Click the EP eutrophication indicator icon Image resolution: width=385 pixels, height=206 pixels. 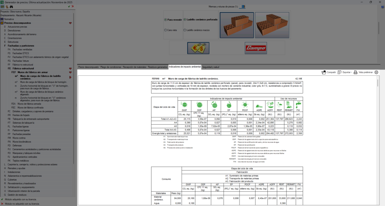pyautogui.click(x=229, y=105)
